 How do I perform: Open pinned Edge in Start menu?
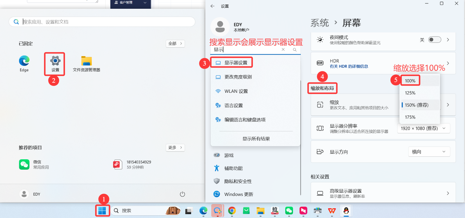24,64
